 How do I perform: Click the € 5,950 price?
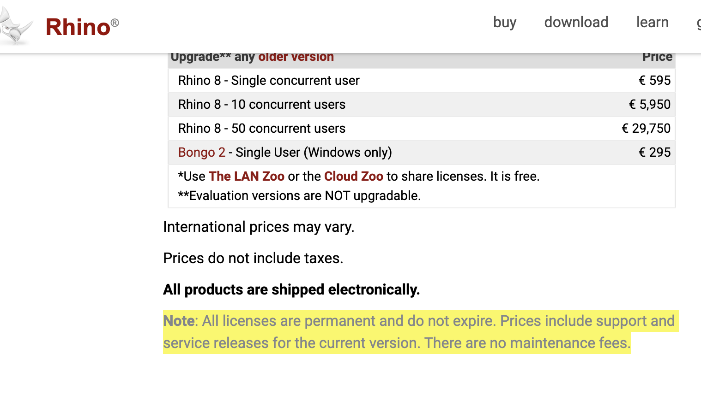point(649,104)
